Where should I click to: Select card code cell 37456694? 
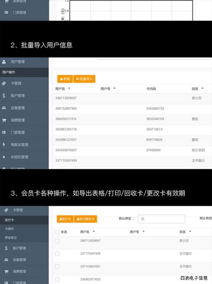coord(154,150)
